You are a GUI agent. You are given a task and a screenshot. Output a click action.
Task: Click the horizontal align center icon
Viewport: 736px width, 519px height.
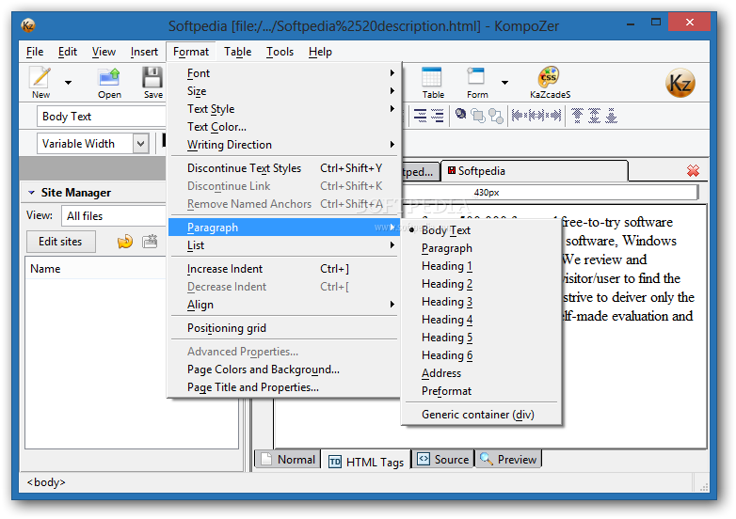pyautogui.click(x=536, y=115)
